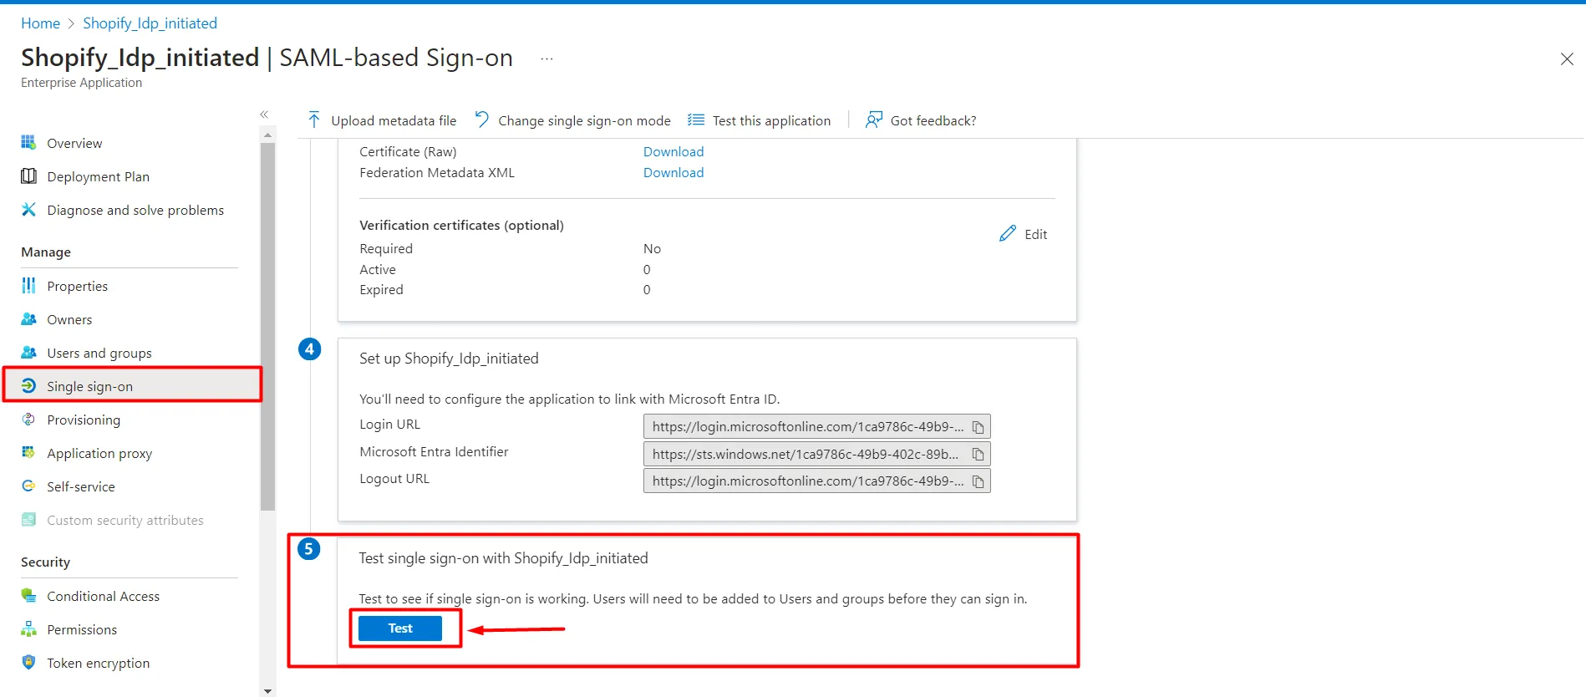Click the Users and groups icon
Viewport: 1586px width, 697px height.
pyautogui.click(x=28, y=353)
